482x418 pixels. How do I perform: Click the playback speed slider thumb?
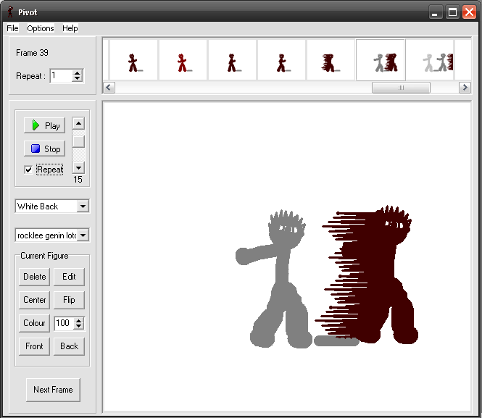[79, 141]
